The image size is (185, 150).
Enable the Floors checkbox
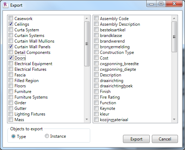pos(11,86)
